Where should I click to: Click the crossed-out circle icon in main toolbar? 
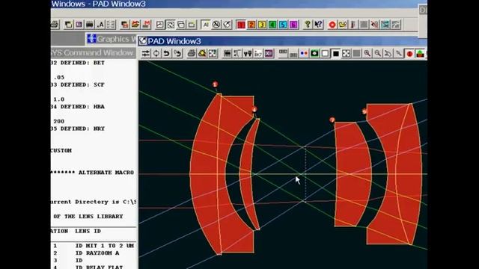click(216, 25)
